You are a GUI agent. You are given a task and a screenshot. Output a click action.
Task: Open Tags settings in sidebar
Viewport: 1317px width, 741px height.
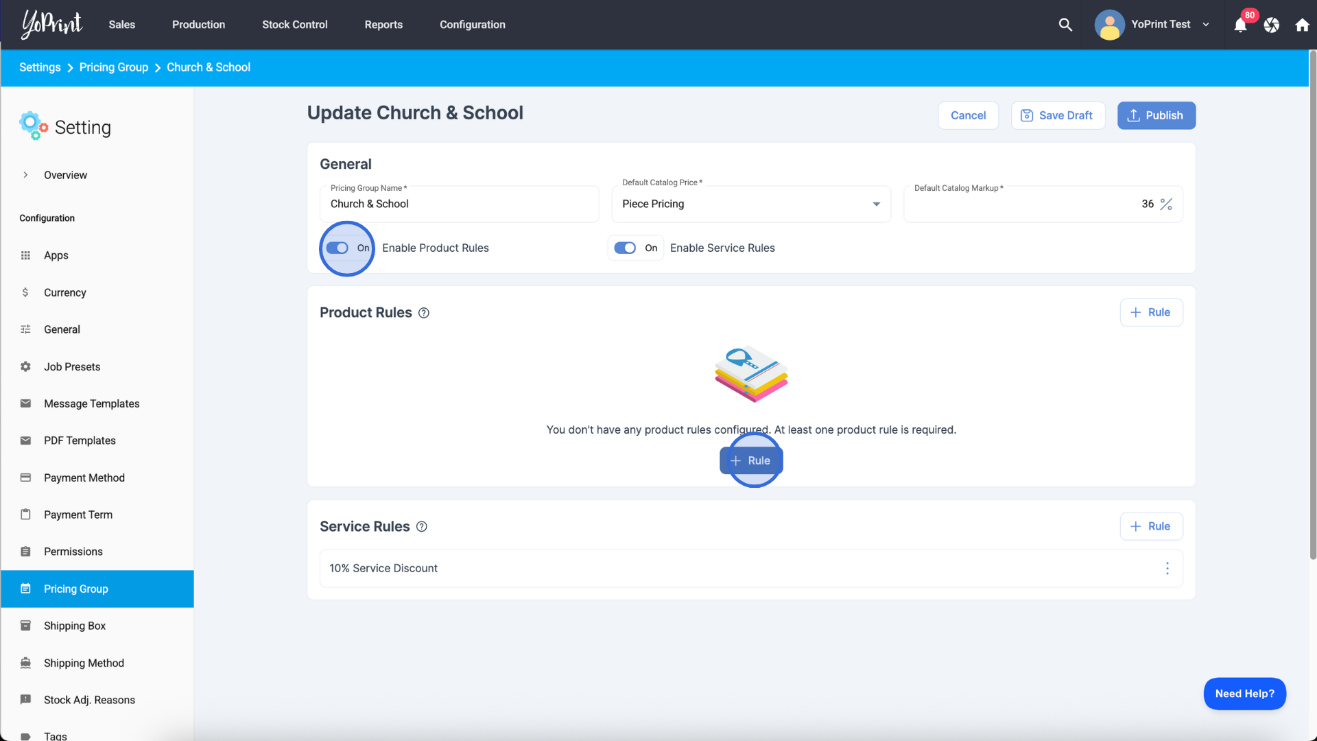(x=56, y=736)
